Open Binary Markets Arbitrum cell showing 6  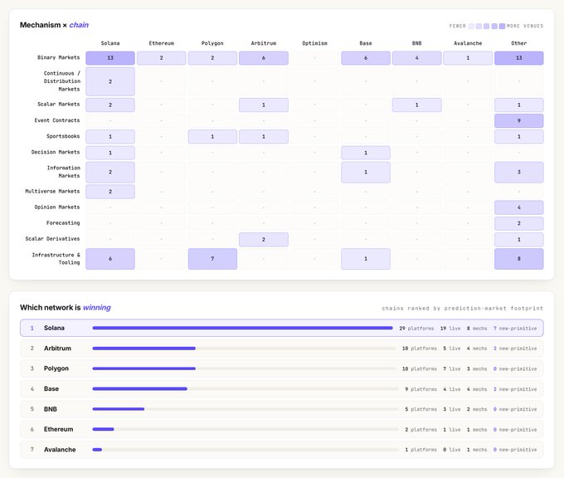click(x=263, y=58)
